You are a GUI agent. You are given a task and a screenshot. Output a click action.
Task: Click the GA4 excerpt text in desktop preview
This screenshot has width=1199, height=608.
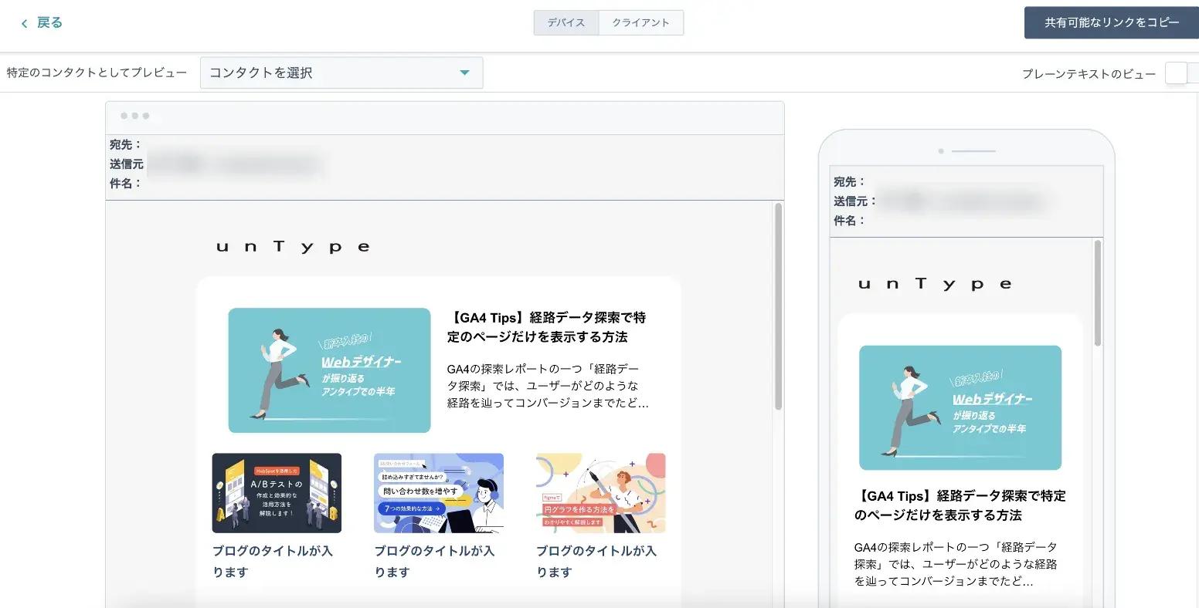point(548,386)
